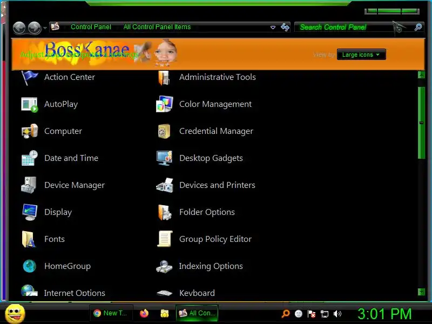
Task: Open the Devices and Printers icon
Action: pos(164,185)
